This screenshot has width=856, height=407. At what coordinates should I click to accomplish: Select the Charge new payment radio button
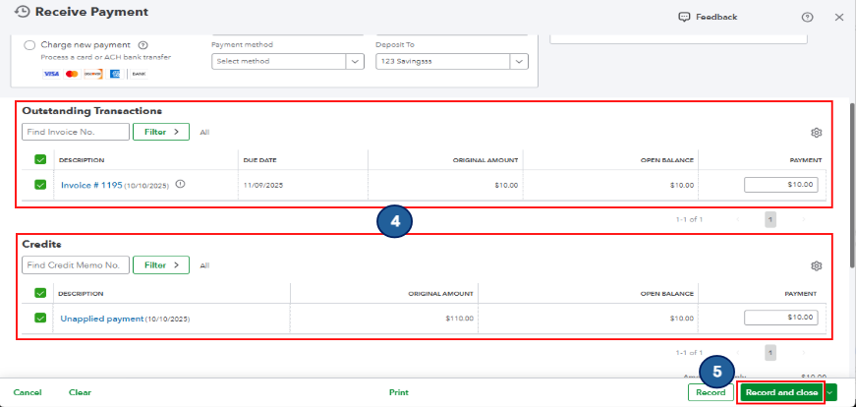(x=30, y=45)
